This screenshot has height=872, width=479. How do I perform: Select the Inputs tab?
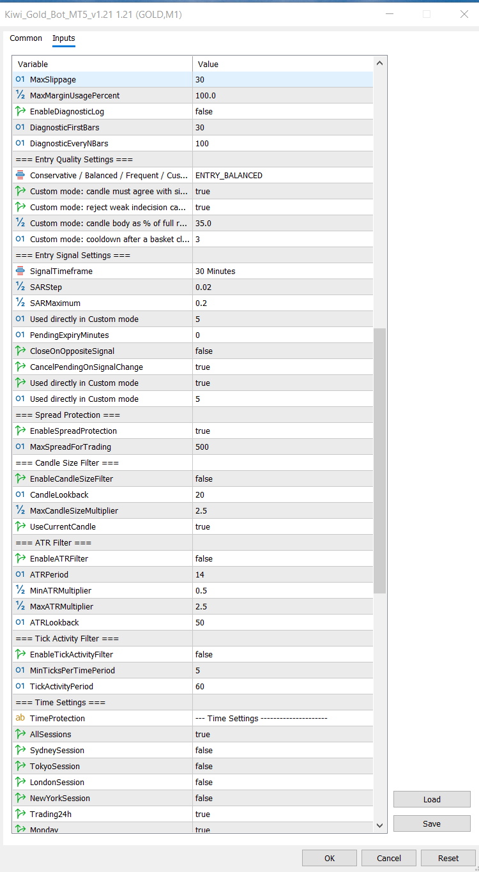[x=64, y=38]
